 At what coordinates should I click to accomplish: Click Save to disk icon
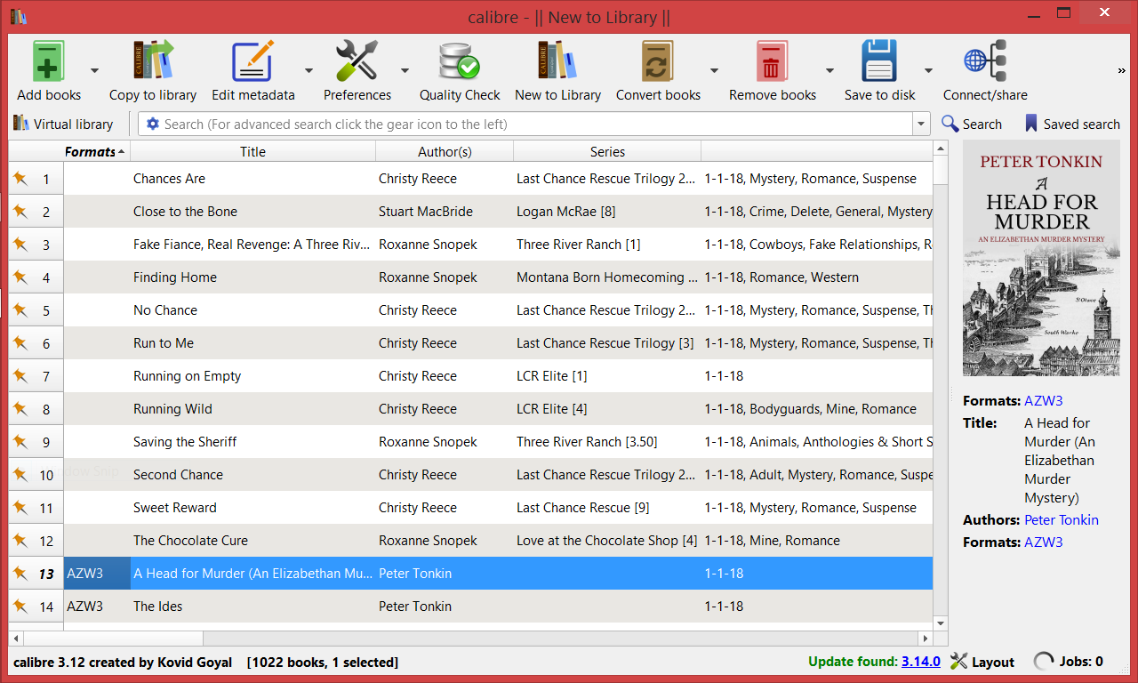pos(879,62)
